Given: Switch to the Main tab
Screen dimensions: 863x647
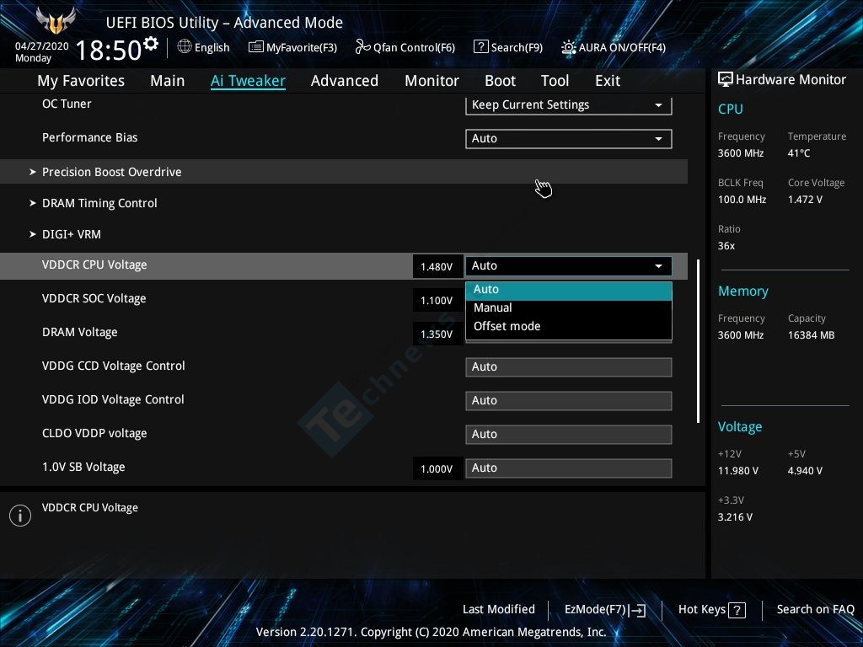Looking at the screenshot, I should [x=168, y=81].
